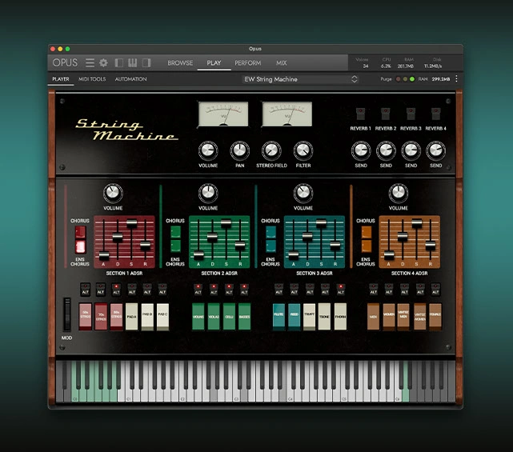Toggle Section 1 red Chorus switch

[x=81, y=232]
